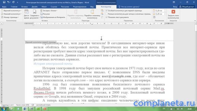197x111 pixels.
Task: Click the Вход sign-in link
Action: coord(175,7)
